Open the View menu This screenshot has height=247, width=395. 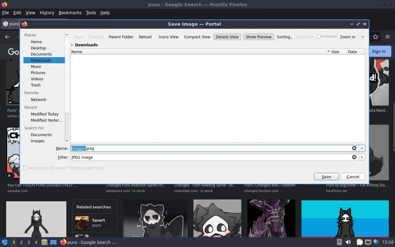coord(30,13)
